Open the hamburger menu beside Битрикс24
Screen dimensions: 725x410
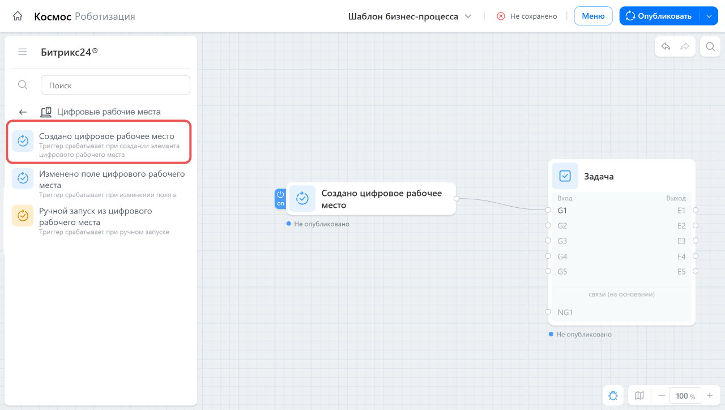(x=23, y=52)
